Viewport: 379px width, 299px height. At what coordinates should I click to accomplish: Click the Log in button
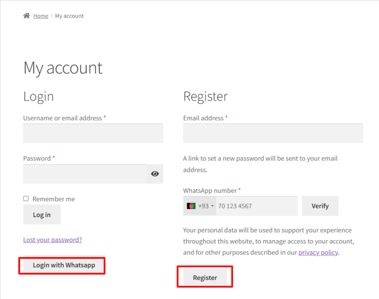click(42, 214)
